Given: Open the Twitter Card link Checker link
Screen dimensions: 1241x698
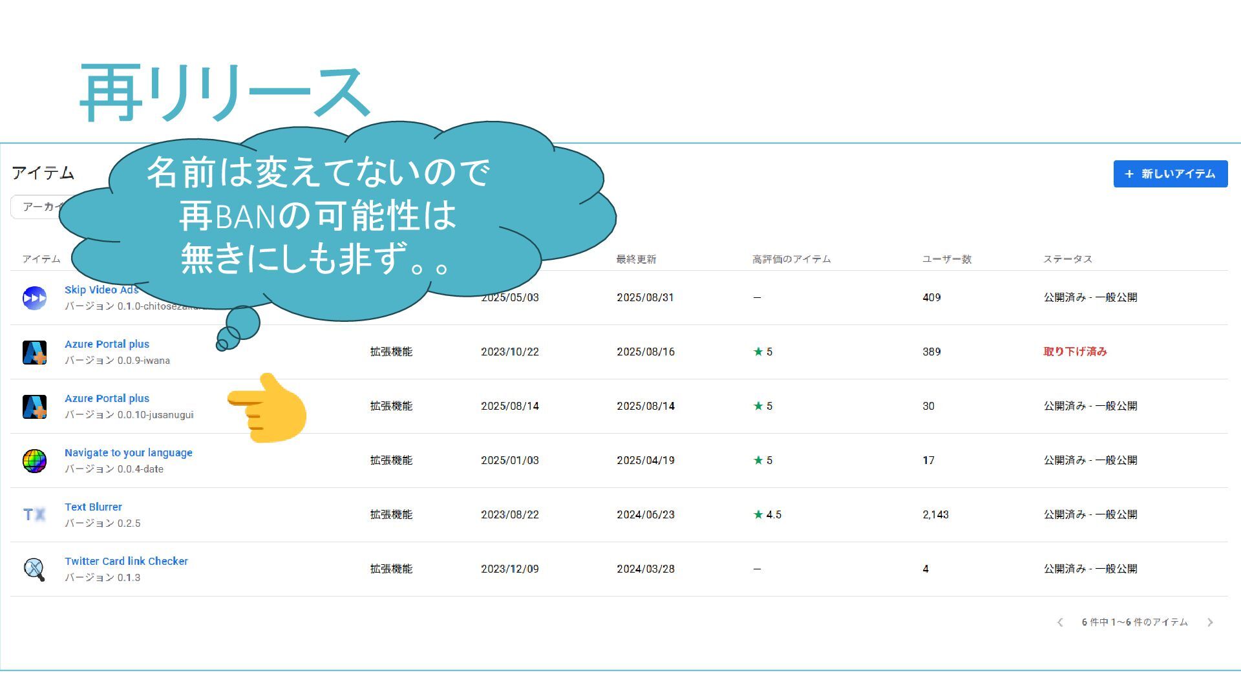Looking at the screenshot, I should click(x=126, y=562).
